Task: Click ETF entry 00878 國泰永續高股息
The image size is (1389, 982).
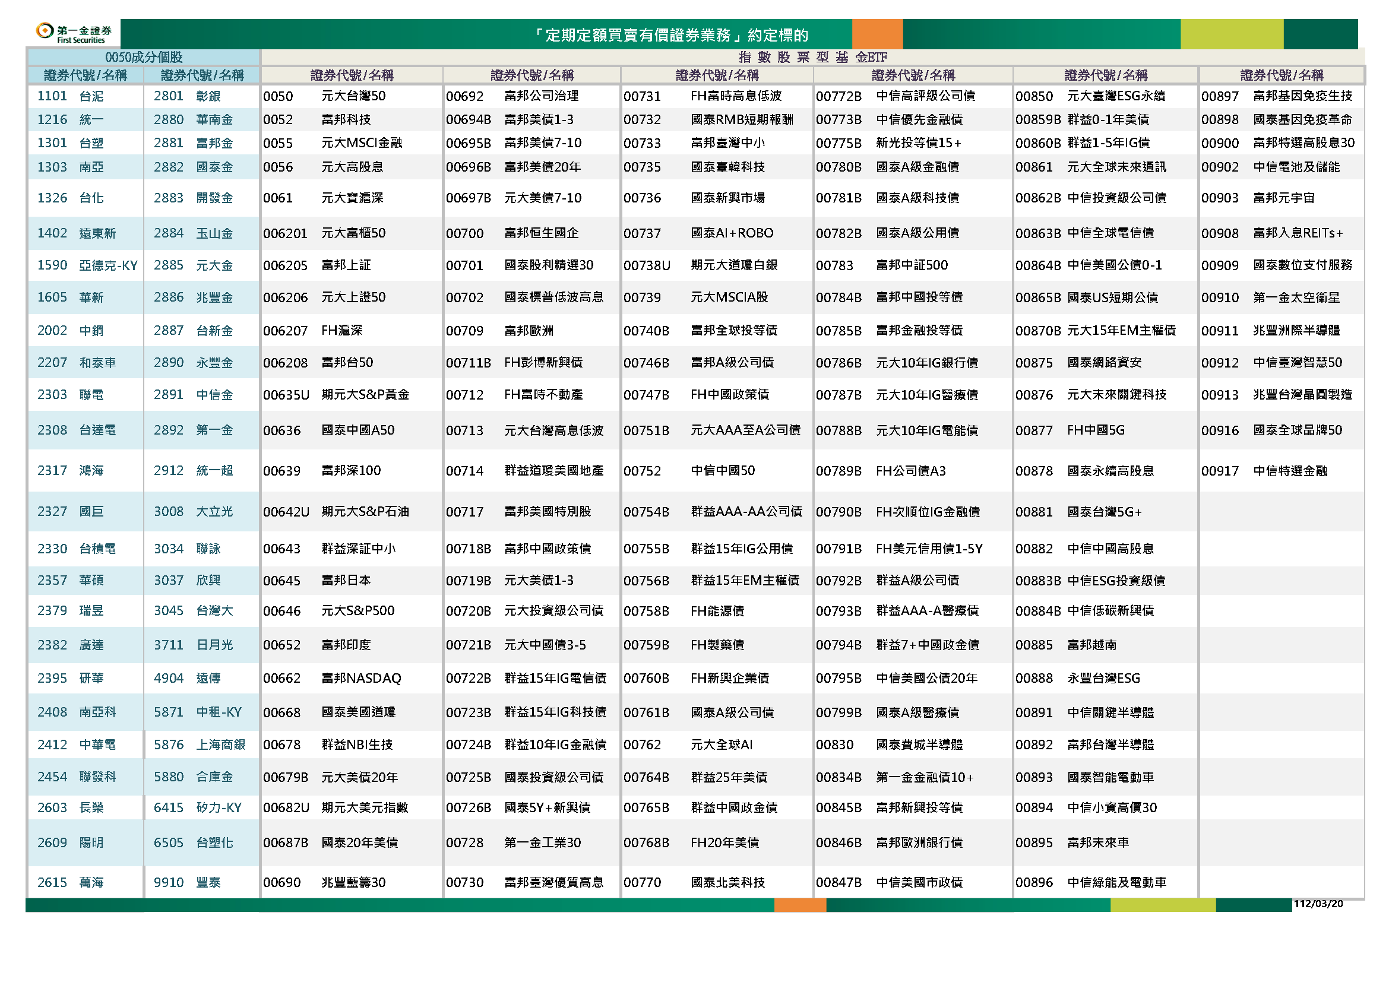Action: [x=1084, y=471]
